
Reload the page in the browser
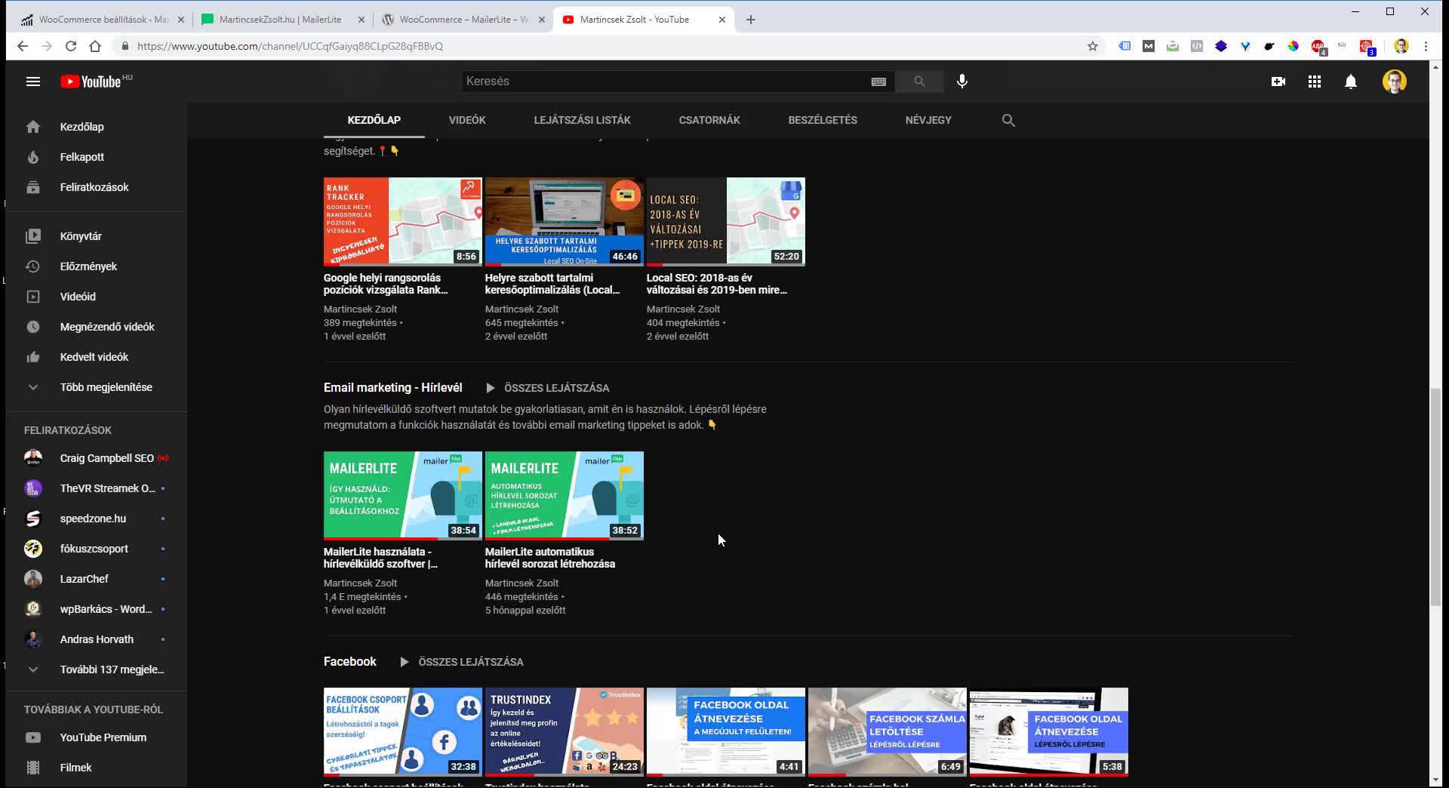click(x=71, y=46)
